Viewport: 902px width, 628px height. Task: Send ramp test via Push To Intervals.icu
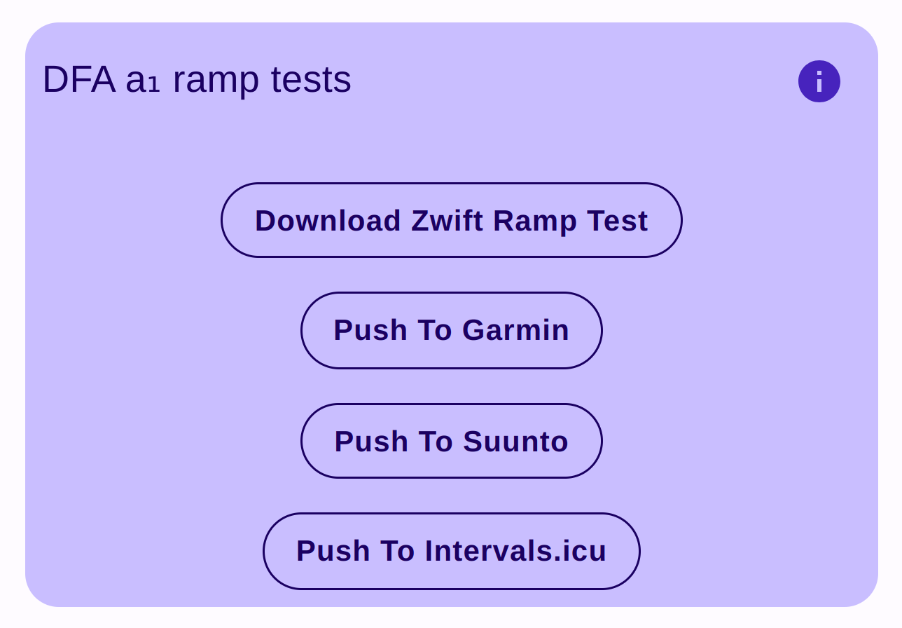[452, 551]
